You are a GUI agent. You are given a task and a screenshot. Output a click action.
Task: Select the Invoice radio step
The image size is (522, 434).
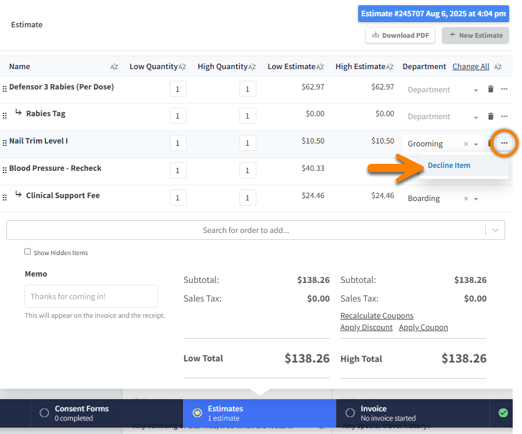[350, 413]
